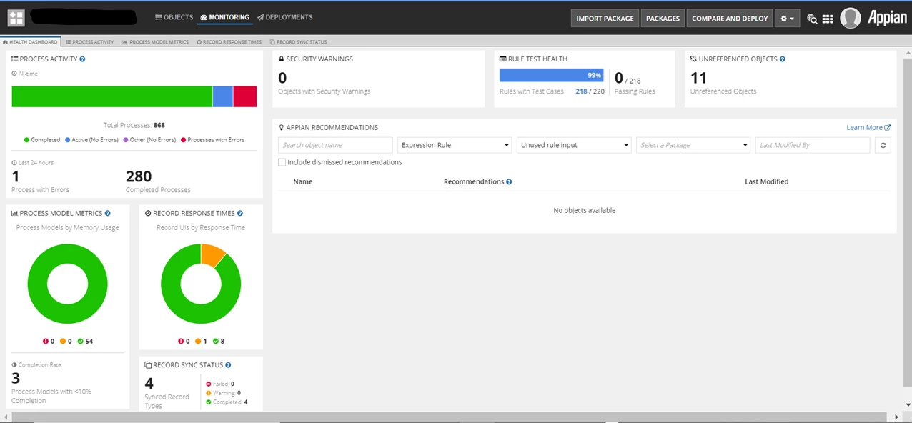Click the red error icon under Process Model Metrics
Image resolution: width=912 pixels, height=423 pixels.
point(46,342)
